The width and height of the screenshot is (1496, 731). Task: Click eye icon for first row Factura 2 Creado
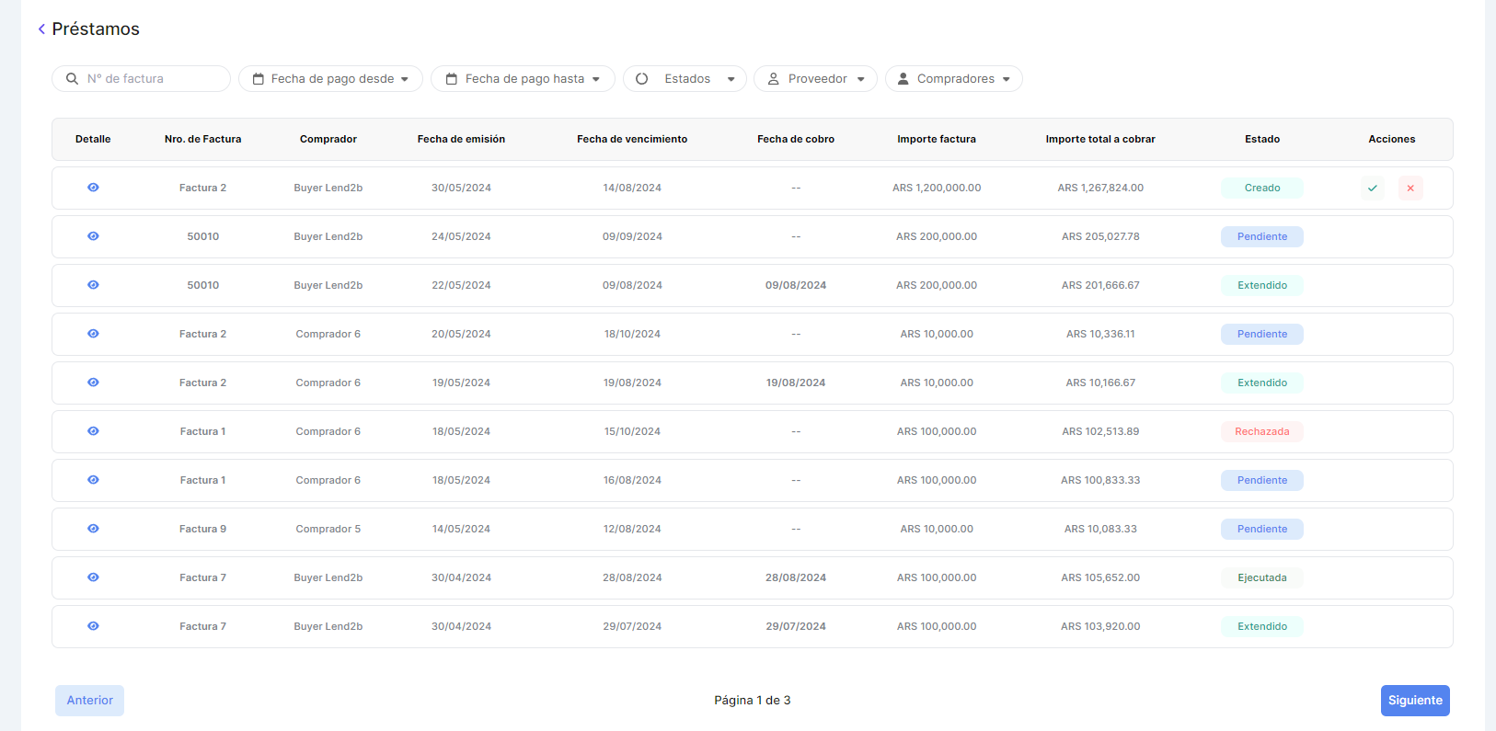(x=93, y=188)
